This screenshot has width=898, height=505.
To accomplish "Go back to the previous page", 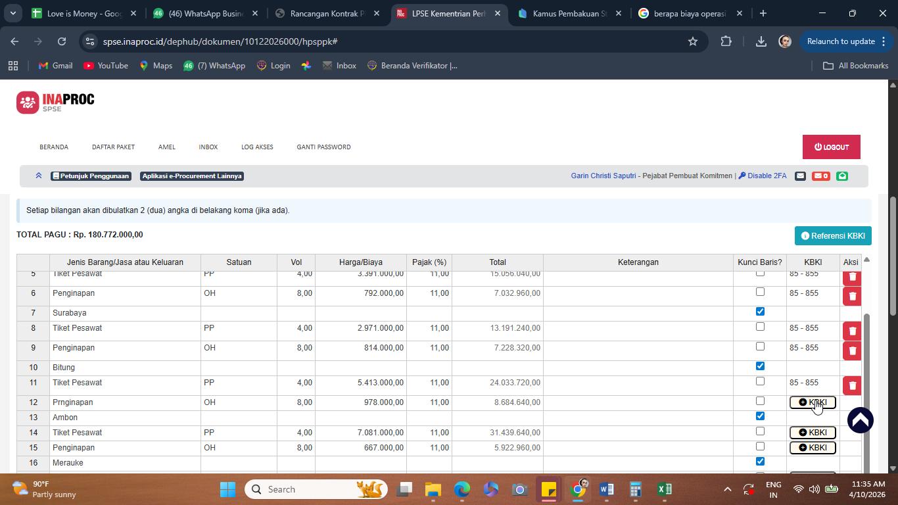I will click(14, 41).
